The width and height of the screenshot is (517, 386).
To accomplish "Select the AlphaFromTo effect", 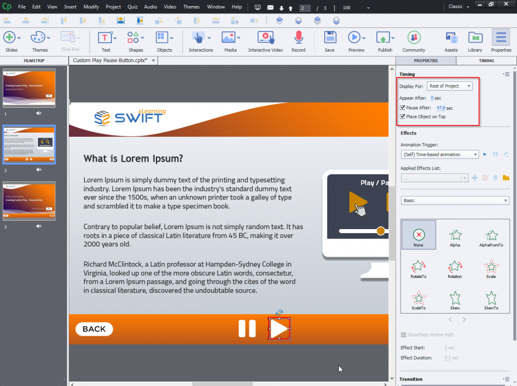I will [491, 236].
